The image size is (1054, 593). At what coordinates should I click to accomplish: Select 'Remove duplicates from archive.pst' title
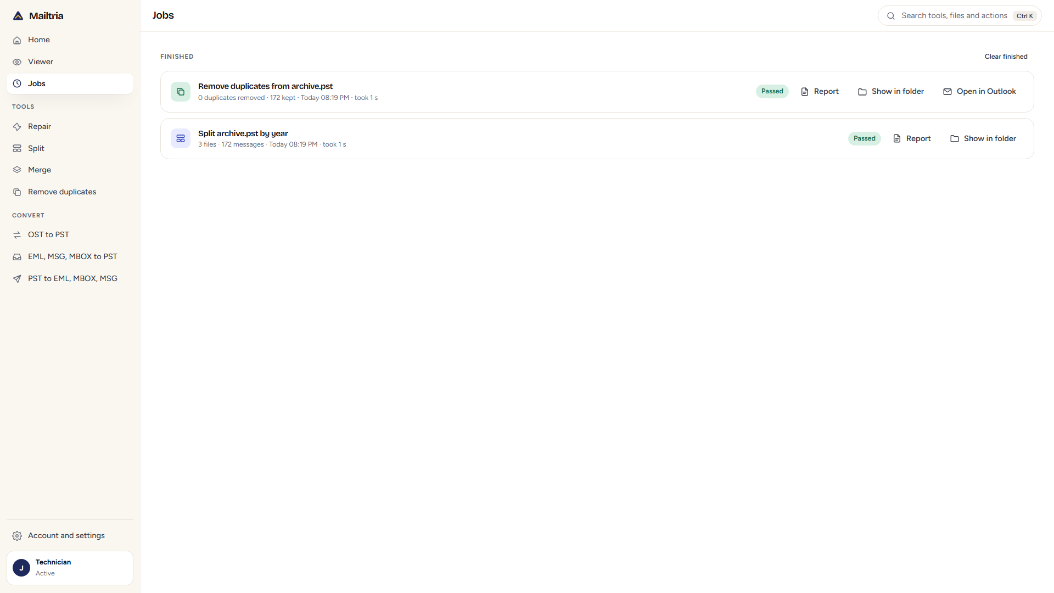[x=265, y=86]
